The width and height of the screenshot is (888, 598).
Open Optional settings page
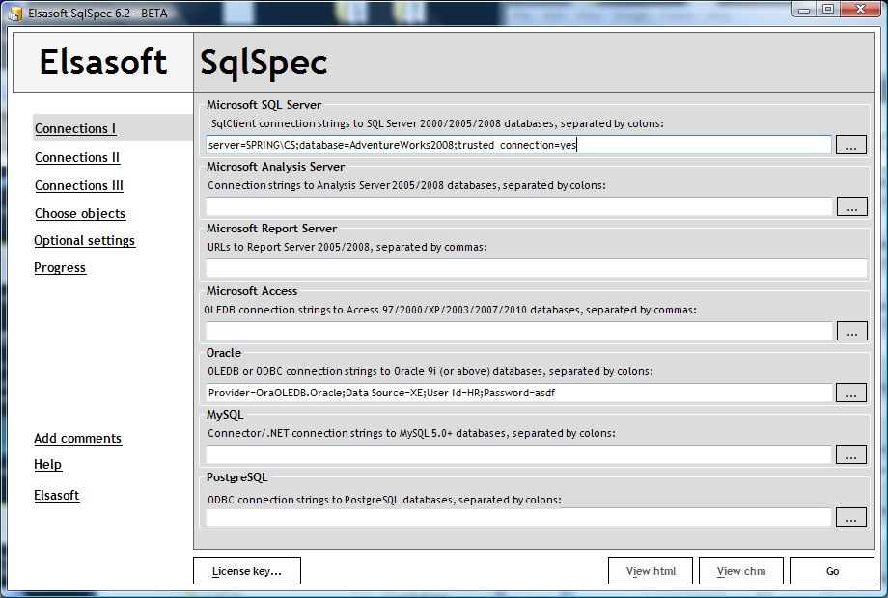click(84, 241)
